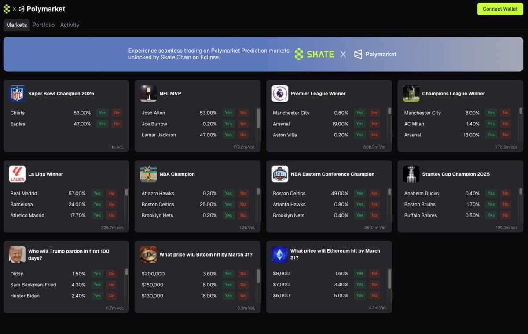Buy No for Chiefs

tap(117, 113)
